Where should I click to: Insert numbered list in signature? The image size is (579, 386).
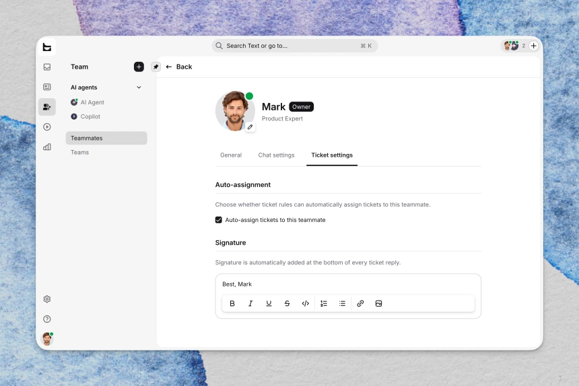324,303
